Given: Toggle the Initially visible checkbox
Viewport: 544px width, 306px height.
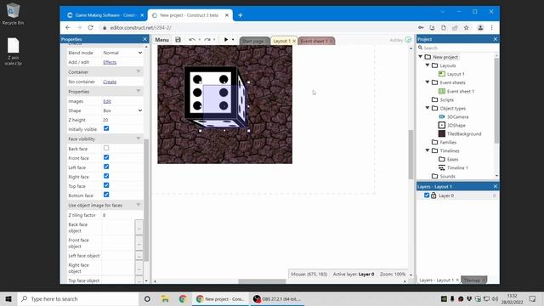Looking at the screenshot, I should pyautogui.click(x=106, y=128).
